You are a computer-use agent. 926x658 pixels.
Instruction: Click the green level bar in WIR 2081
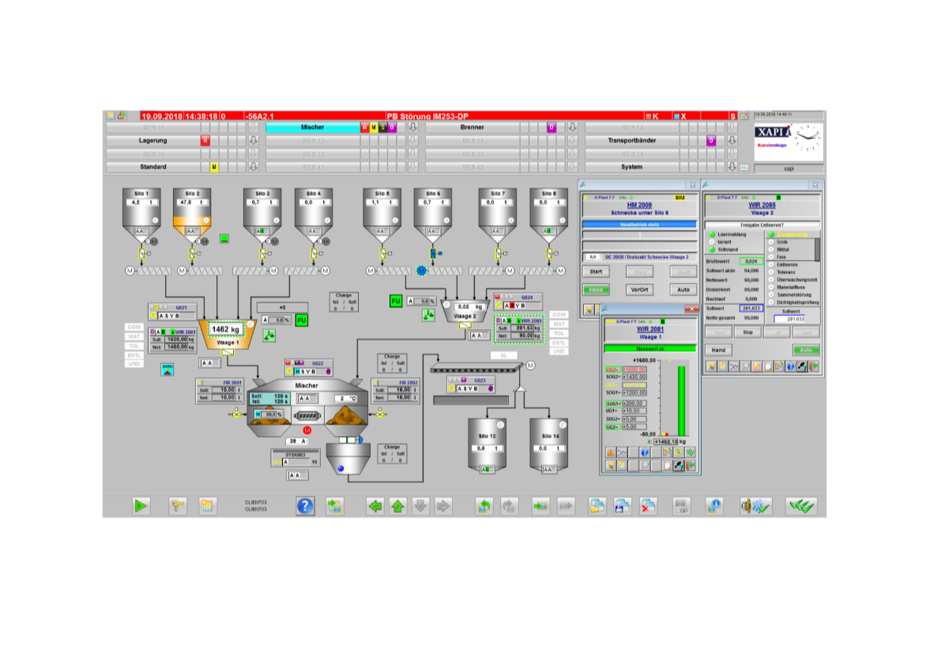point(681,400)
